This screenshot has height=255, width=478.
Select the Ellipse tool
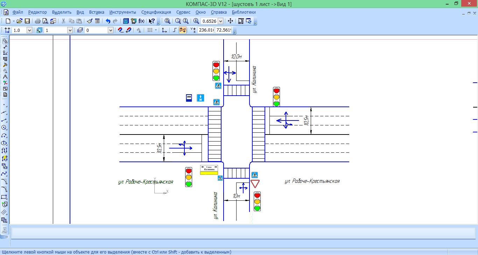pyautogui.click(x=5, y=143)
